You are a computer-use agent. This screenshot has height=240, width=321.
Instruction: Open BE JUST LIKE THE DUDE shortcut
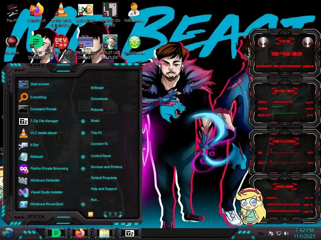(110, 47)
